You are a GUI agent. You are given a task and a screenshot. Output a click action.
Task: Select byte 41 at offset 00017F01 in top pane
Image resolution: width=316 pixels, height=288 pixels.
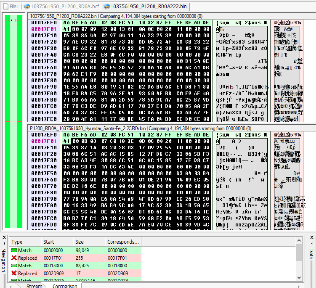67,29
